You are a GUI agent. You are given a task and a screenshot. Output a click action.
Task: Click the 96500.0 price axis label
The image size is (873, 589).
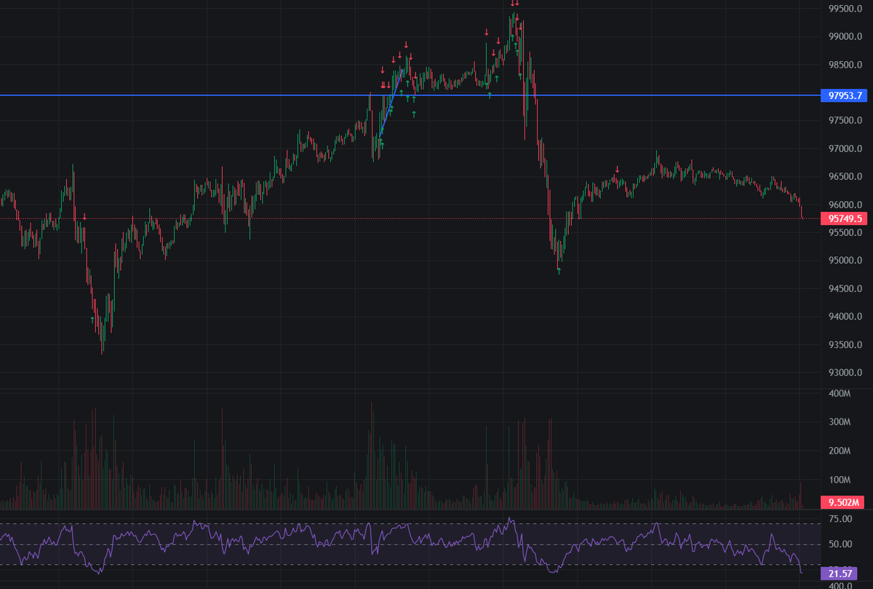[x=845, y=177]
